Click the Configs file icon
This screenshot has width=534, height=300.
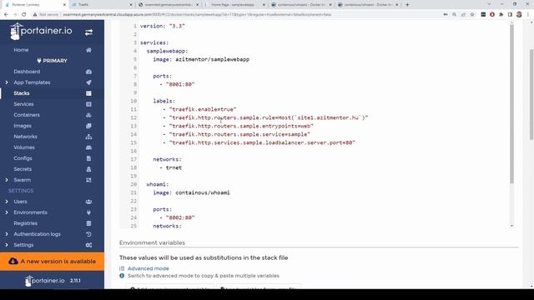tap(88, 158)
